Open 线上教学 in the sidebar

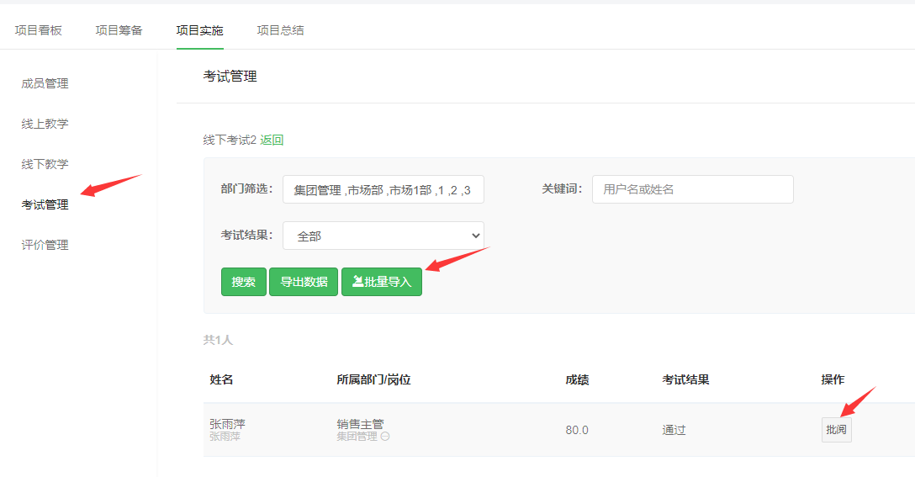tap(45, 124)
